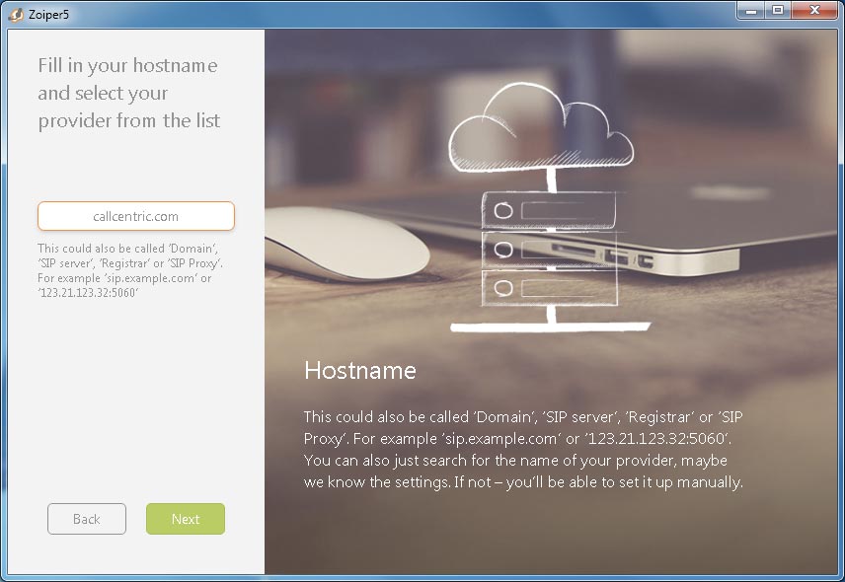This screenshot has width=845, height=582.
Task: Click the hint text 'This could also be called 'Domain''
Action: (127, 249)
